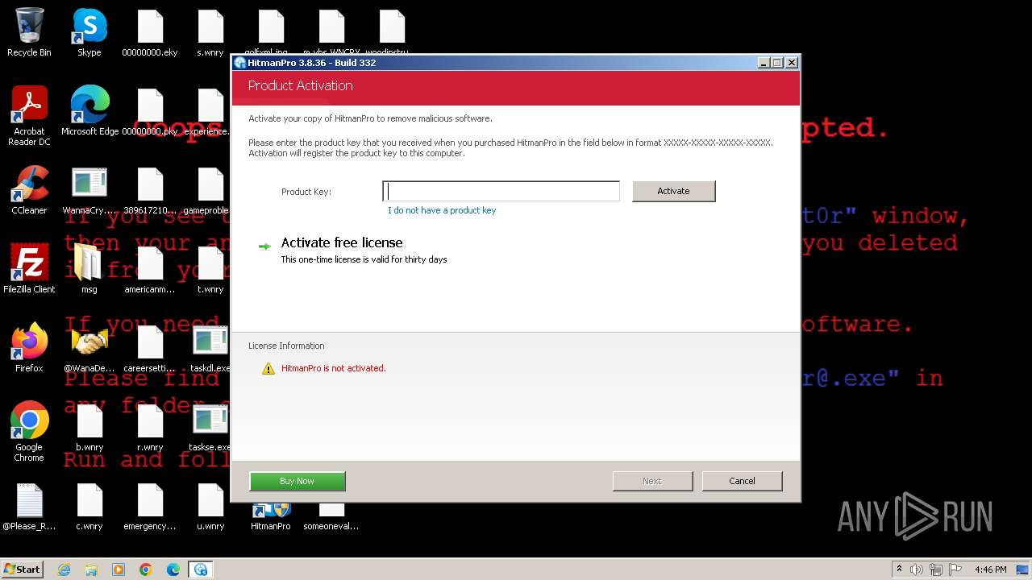Screen dimensions: 1032x580
Task: Select the americanm... file icon
Action: pyautogui.click(x=150, y=269)
